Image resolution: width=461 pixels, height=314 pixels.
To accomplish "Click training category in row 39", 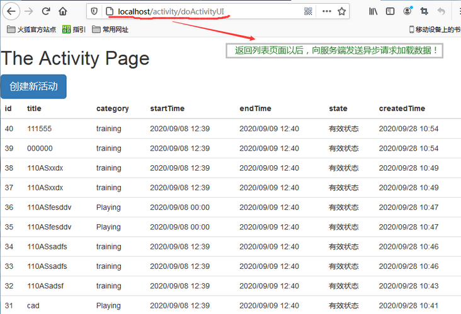I will [108, 149].
